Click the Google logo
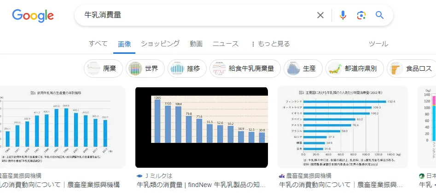The image size is (436, 193). coord(33,15)
